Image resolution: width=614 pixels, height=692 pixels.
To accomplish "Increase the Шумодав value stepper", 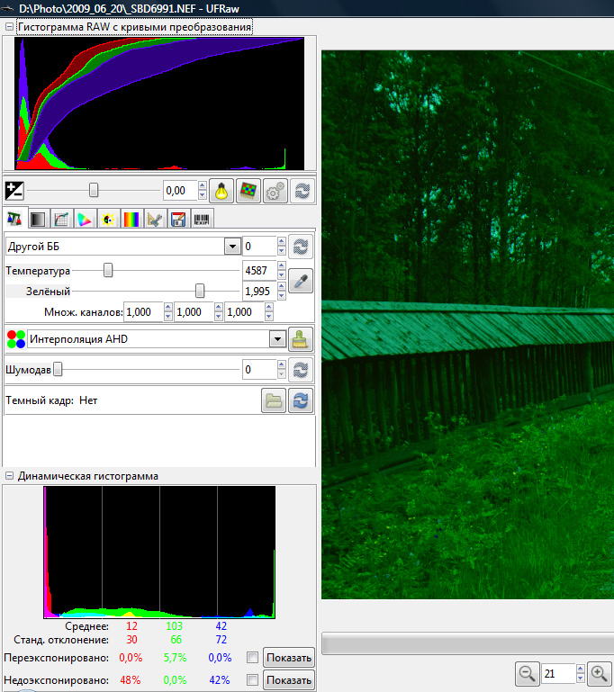I will point(282,365).
